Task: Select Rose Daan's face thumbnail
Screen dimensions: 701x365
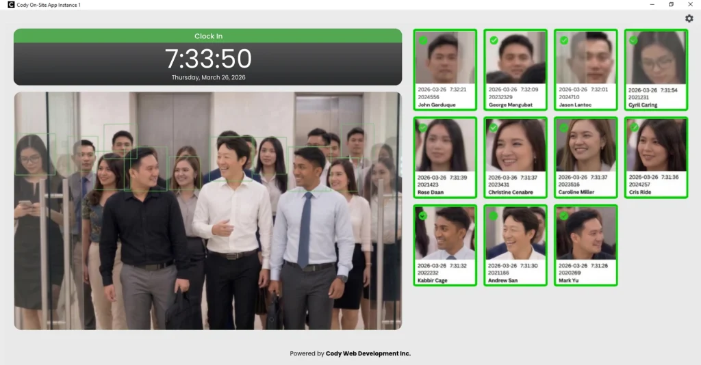Action: [x=445, y=146]
